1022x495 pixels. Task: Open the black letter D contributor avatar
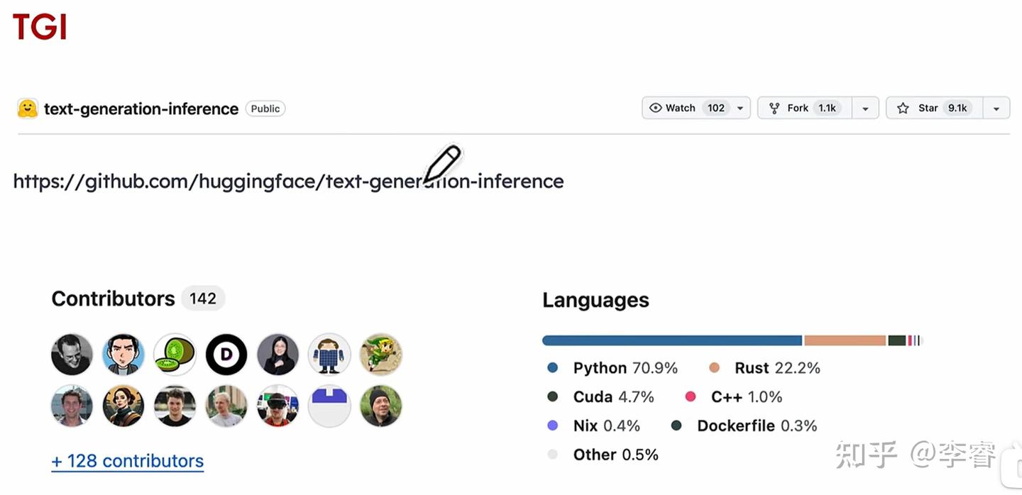click(x=226, y=355)
